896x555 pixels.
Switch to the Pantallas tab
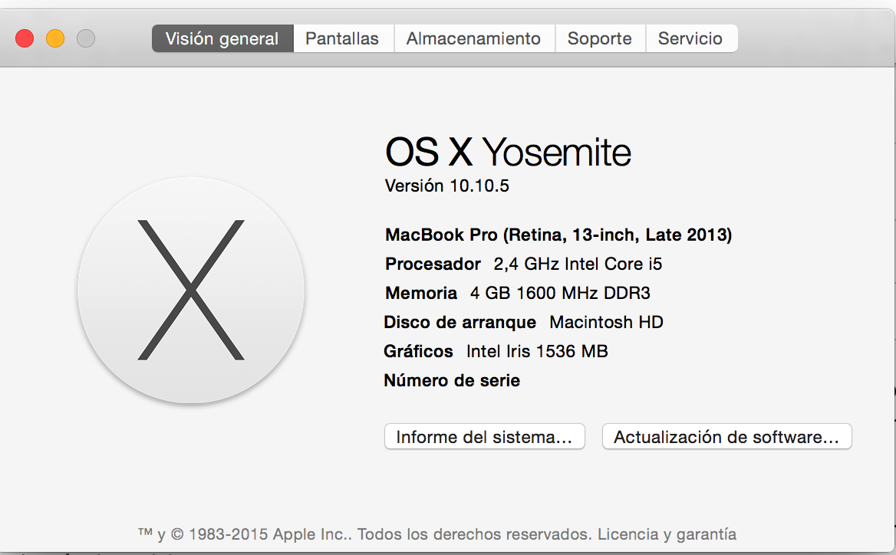[x=342, y=38]
